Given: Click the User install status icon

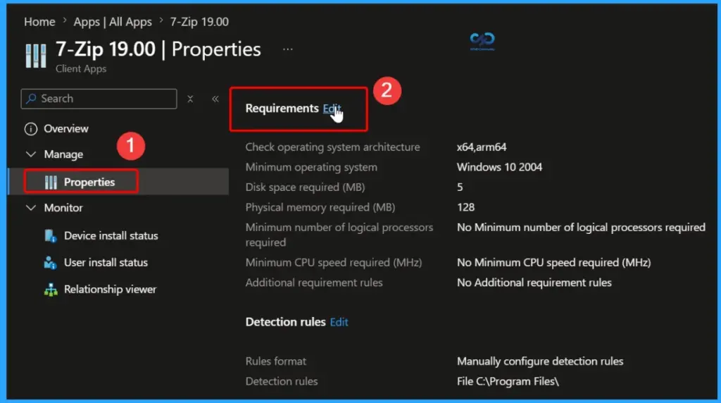Looking at the screenshot, I should (x=50, y=263).
